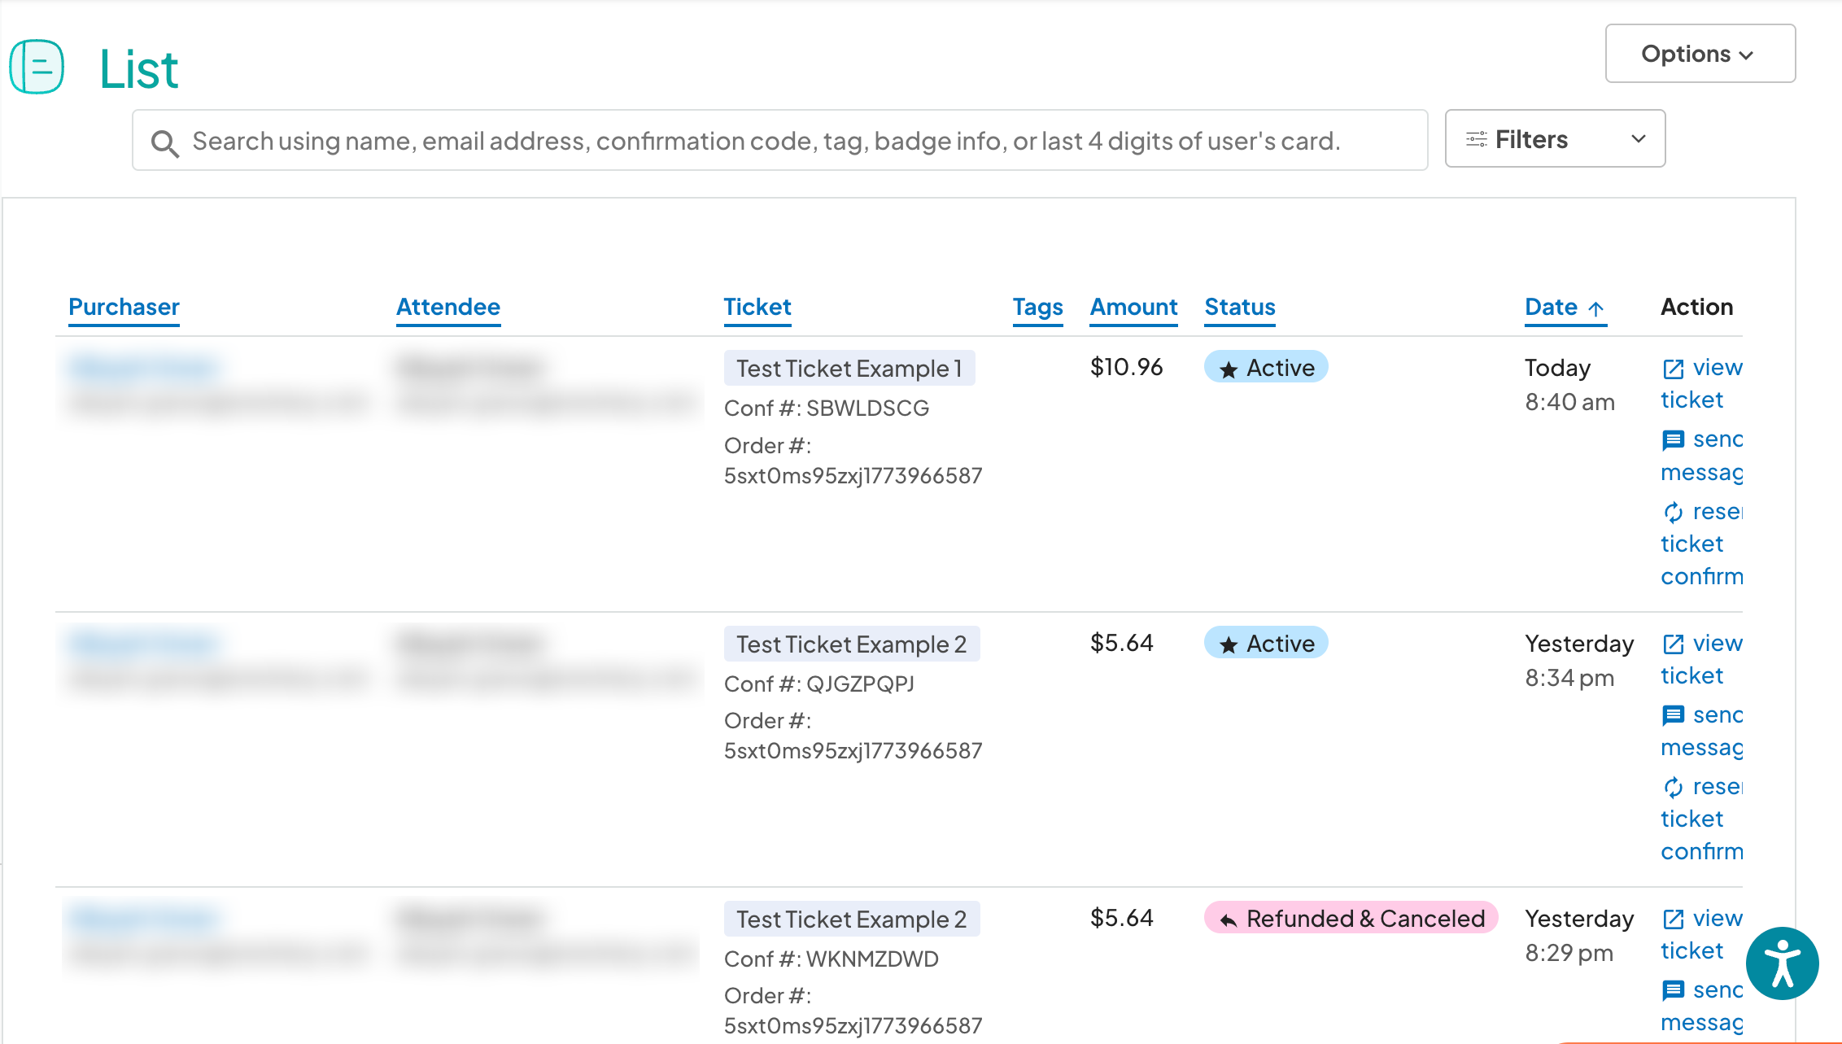
Task: Sort list by Purchaser column
Action: [124, 307]
